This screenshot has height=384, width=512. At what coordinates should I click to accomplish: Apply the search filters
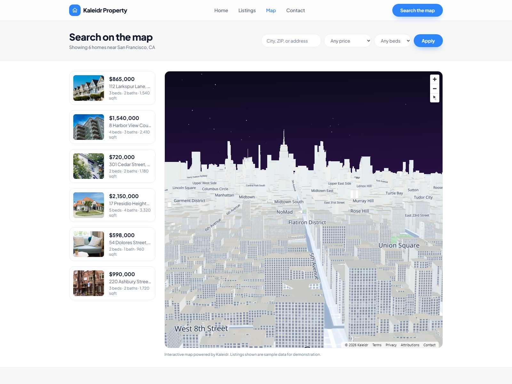point(428,41)
